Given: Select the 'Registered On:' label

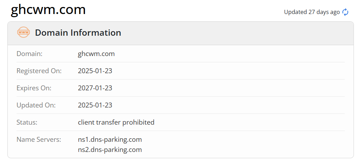Looking at the screenshot, I should pos(39,71).
